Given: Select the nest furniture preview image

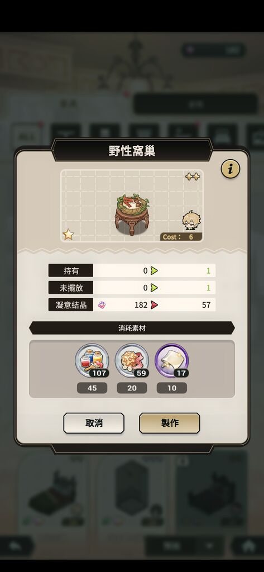Looking at the screenshot, I should point(132,215).
